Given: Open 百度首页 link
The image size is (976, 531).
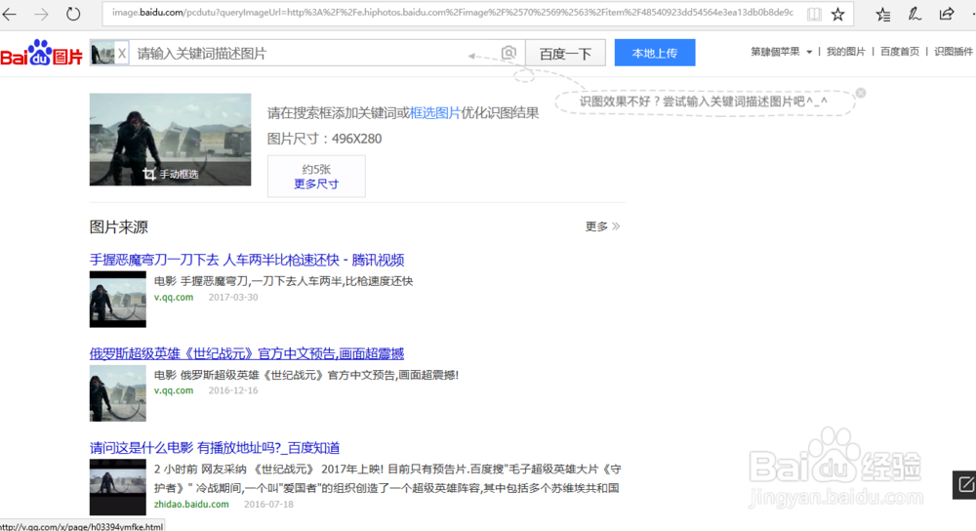Looking at the screenshot, I should [900, 52].
